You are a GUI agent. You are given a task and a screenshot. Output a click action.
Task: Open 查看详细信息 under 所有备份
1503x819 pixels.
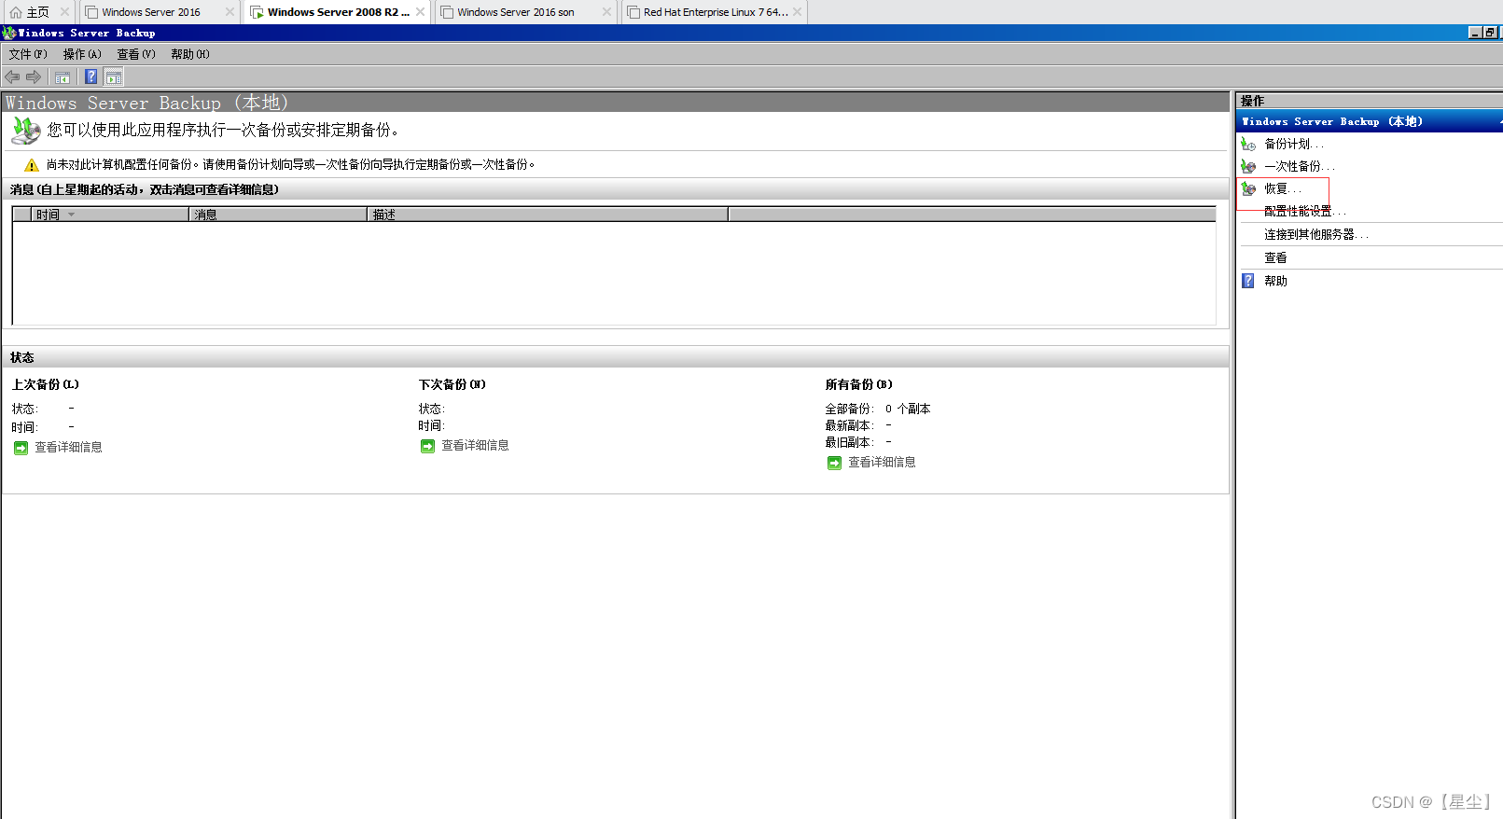click(882, 463)
